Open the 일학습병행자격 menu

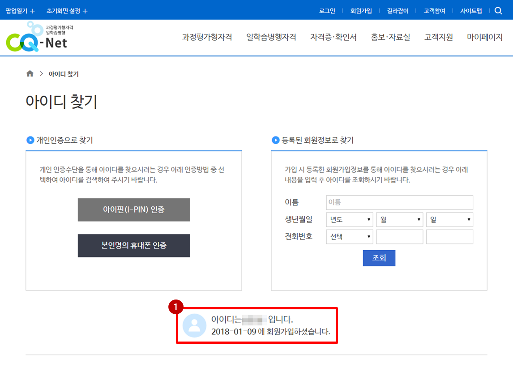[271, 37]
